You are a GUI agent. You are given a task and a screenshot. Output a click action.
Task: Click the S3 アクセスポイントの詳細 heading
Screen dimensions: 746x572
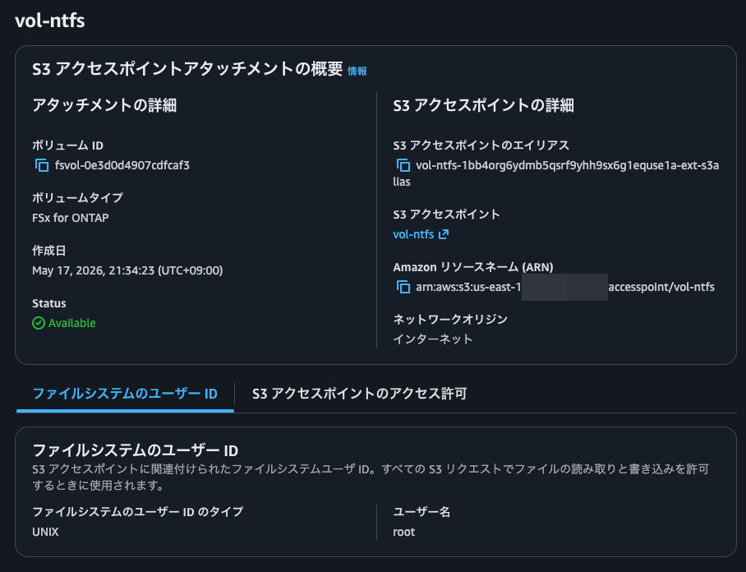pos(483,105)
